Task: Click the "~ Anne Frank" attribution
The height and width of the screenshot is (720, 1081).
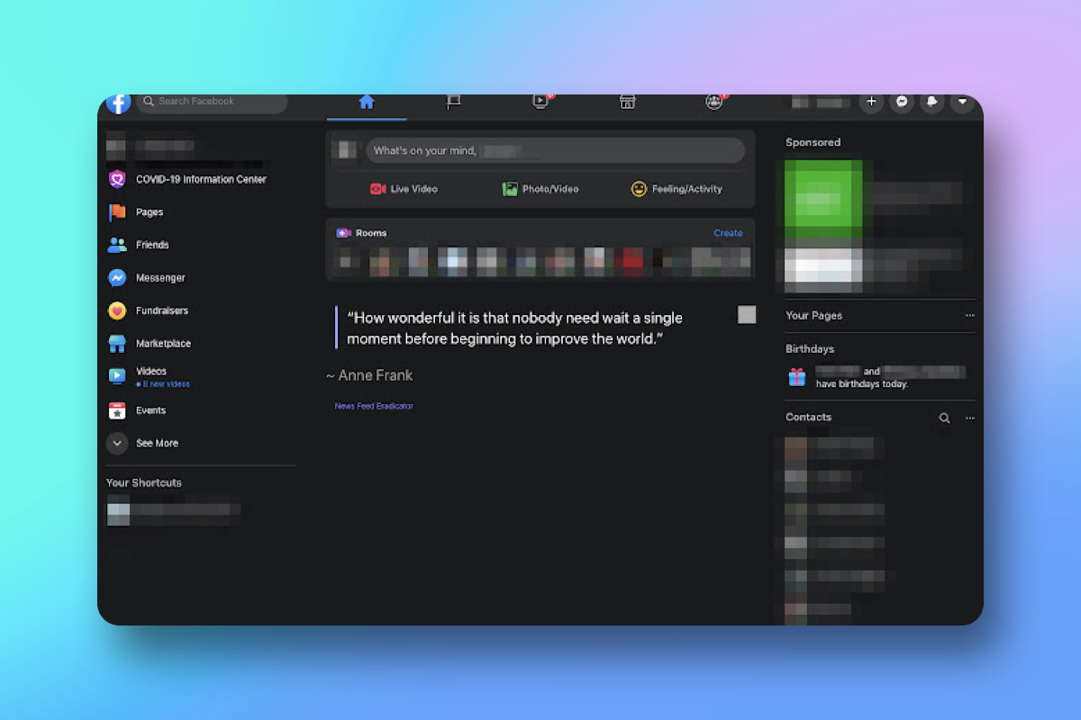Action: coord(369,375)
